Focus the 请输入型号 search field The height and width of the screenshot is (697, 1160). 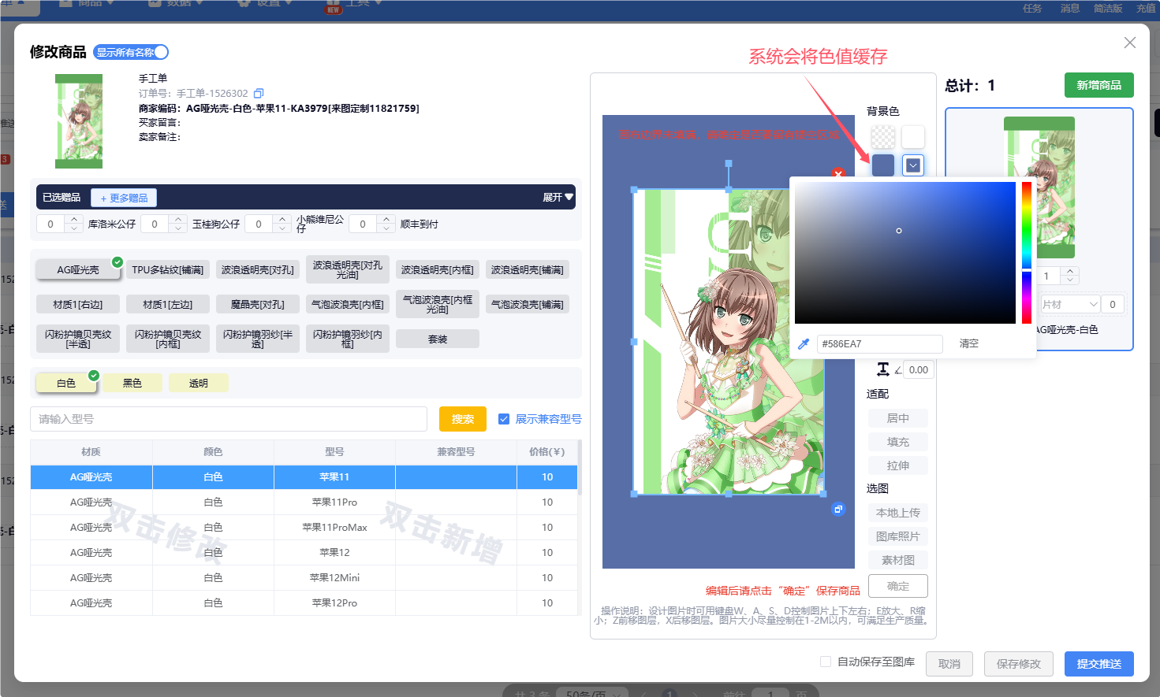coord(229,419)
